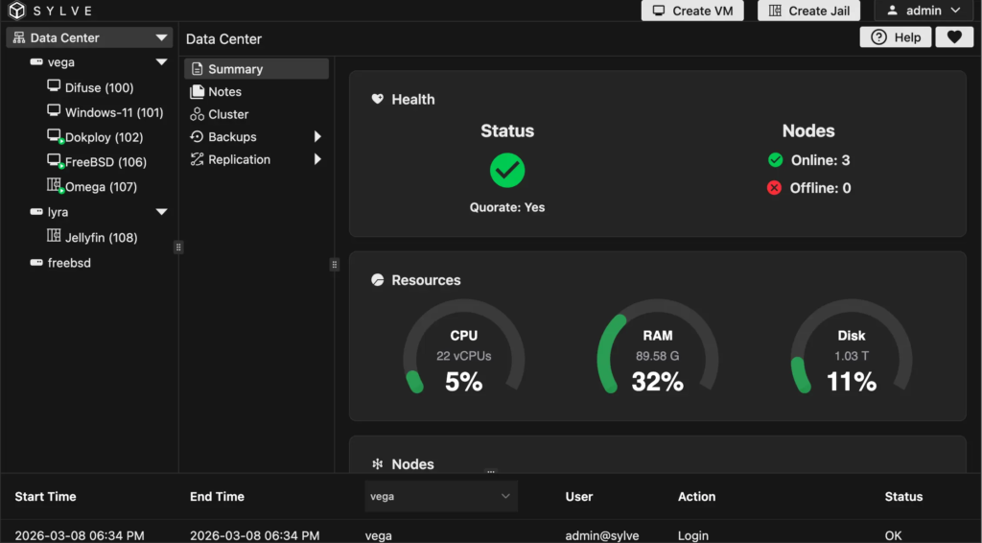Open the Replication menu item

coord(256,159)
